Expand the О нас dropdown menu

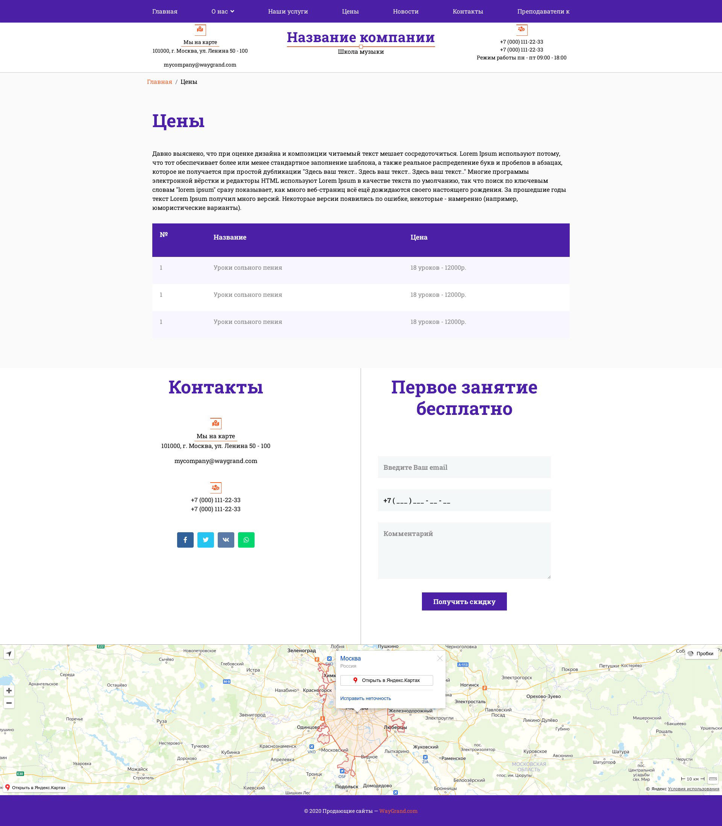222,11
